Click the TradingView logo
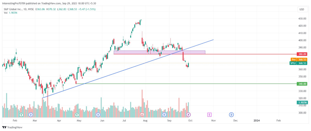 click(x=12, y=127)
